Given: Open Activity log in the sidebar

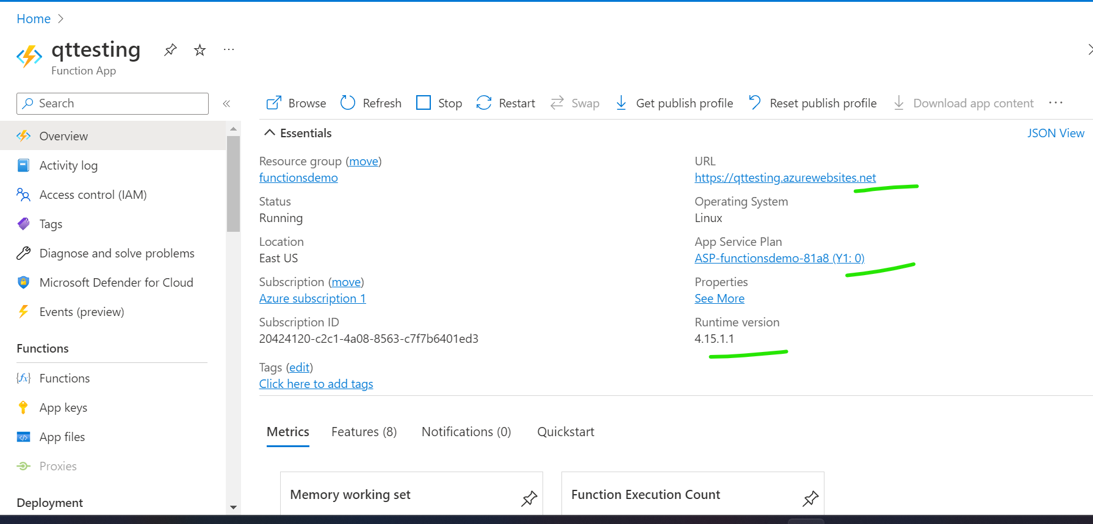Looking at the screenshot, I should [x=113, y=165].
